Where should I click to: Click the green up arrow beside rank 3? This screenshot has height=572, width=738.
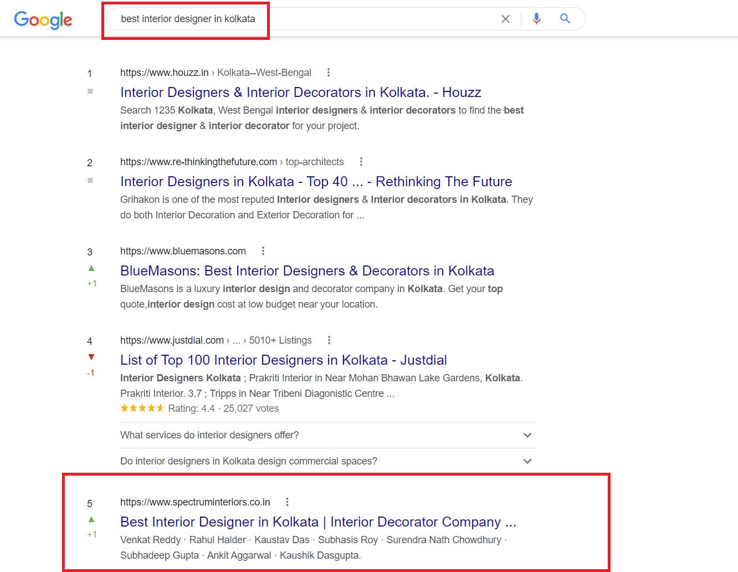tap(91, 268)
